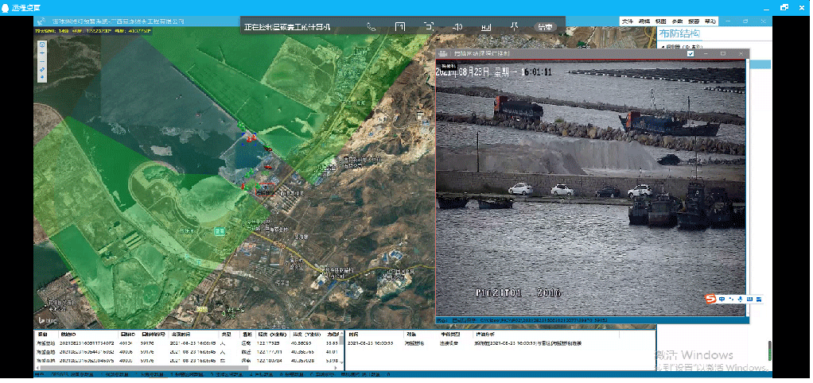
Task: Click the screenshot capture icon in remote bar
Action: coord(429,26)
